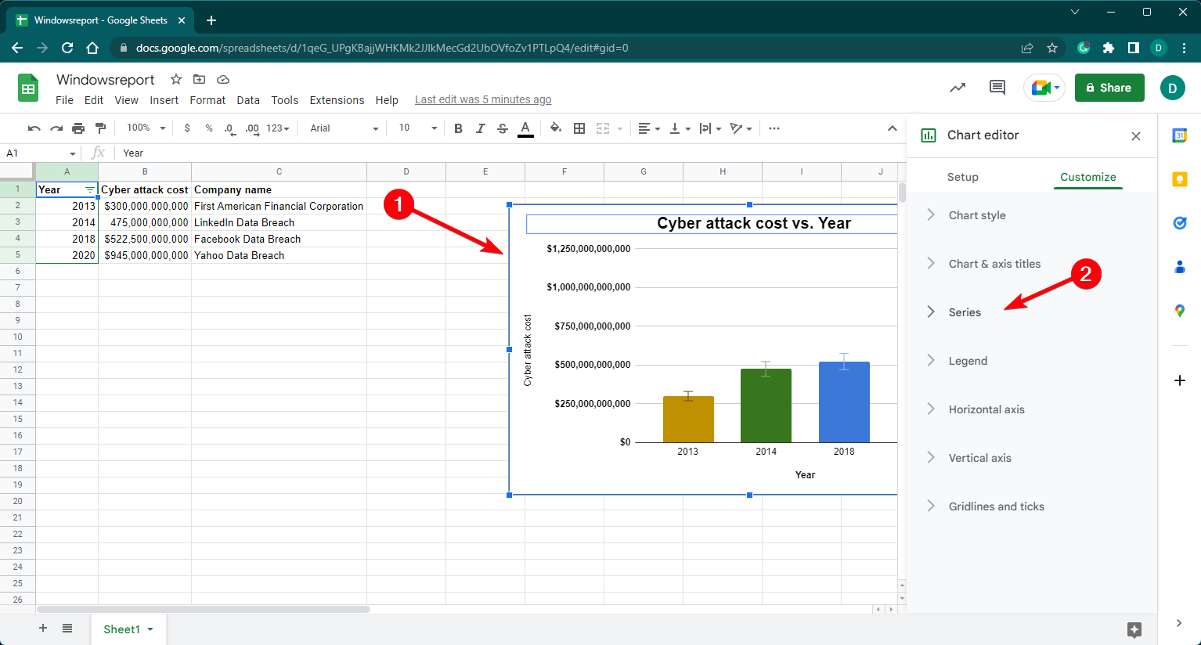Click the Print icon

(78, 128)
